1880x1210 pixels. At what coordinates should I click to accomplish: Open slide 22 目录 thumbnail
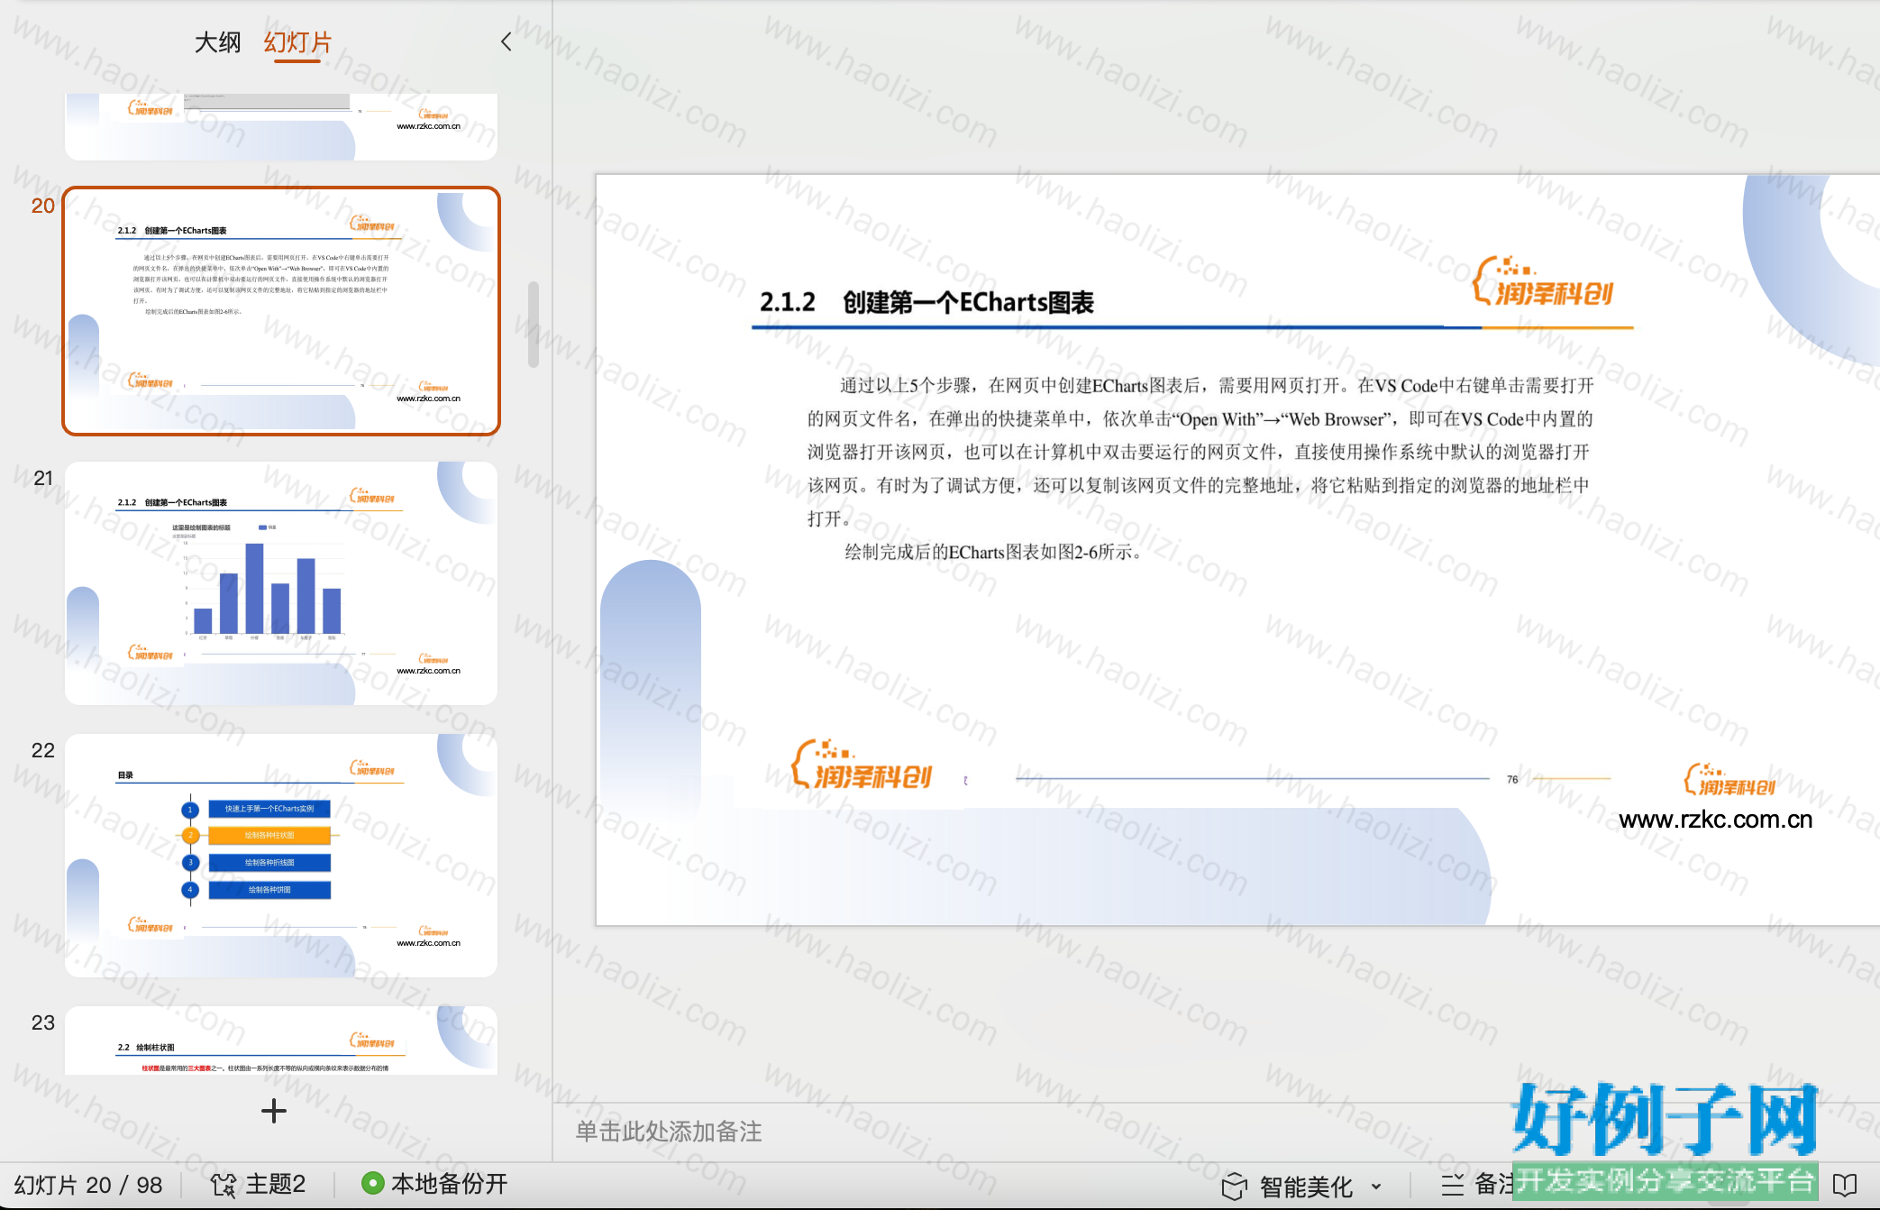point(281,856)
